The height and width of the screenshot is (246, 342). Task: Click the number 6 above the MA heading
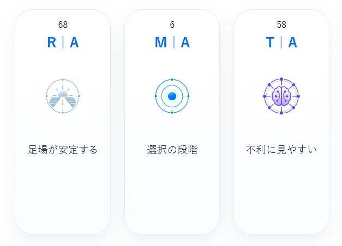[x=172, y=24]
